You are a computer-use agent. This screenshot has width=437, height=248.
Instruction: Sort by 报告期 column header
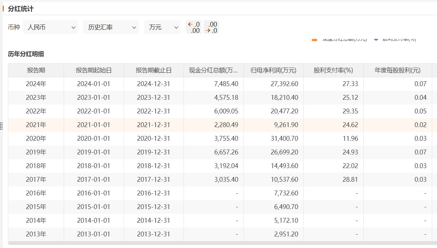(x=36, y=70)
